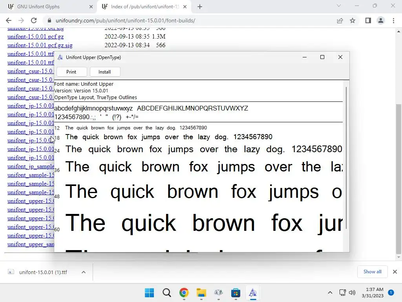The width and height of the screenshot is (402, 302).
Task: Click 'OpenType Layout, TrueType Outlines' text
Action: click(96, 98)
